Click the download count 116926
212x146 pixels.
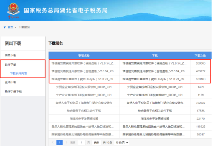click(x=201, y=127)
